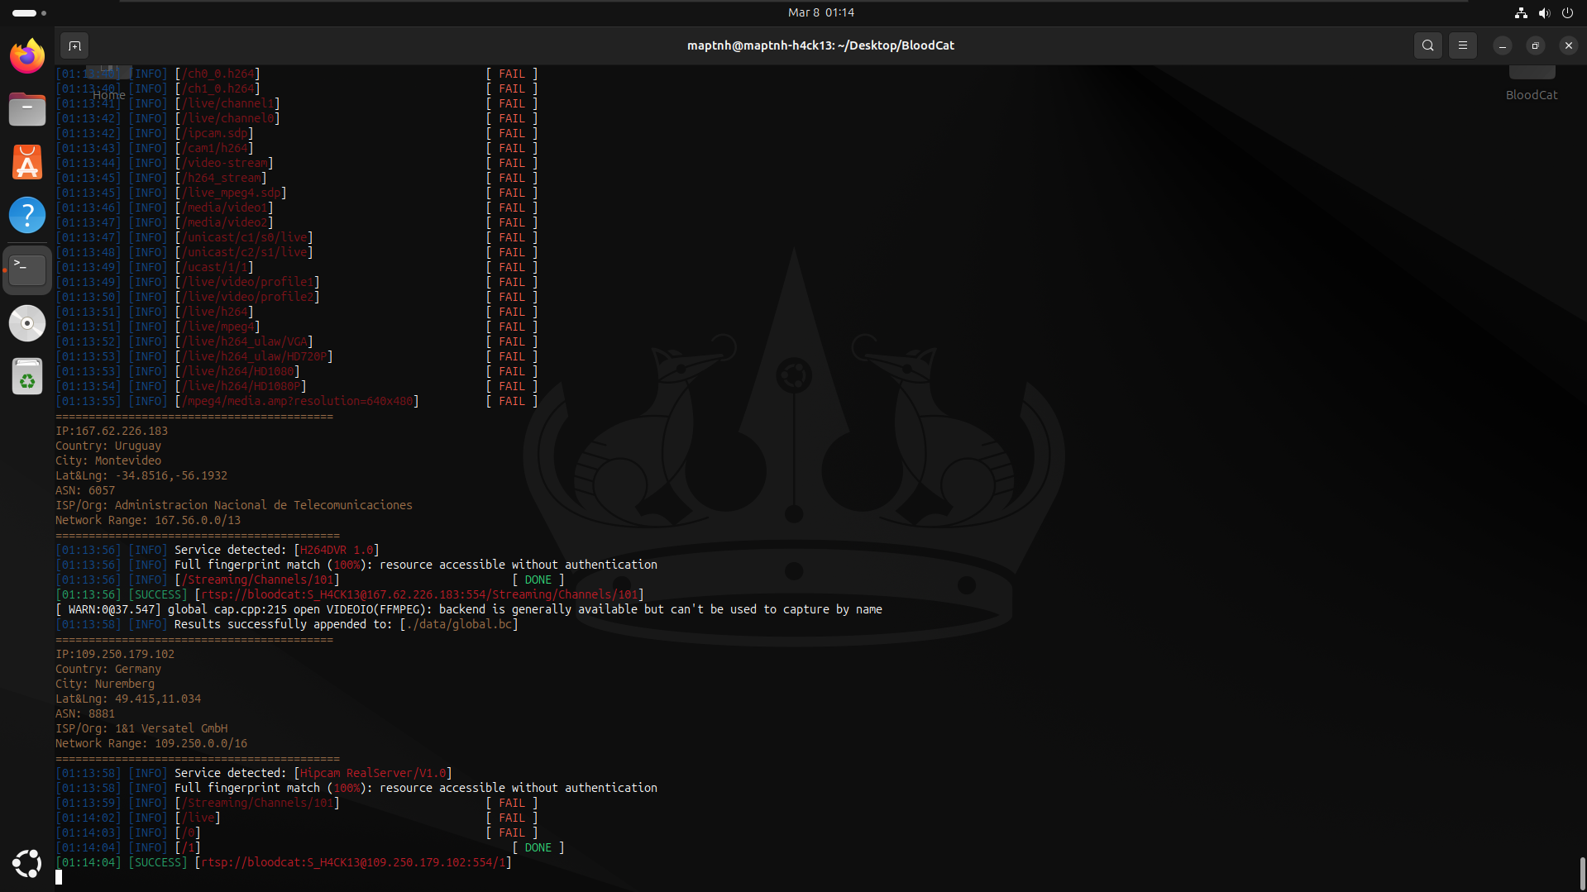
Task: Click the /live/h264_ulaw/VGA path entry
Action: (x=244, y=341)
